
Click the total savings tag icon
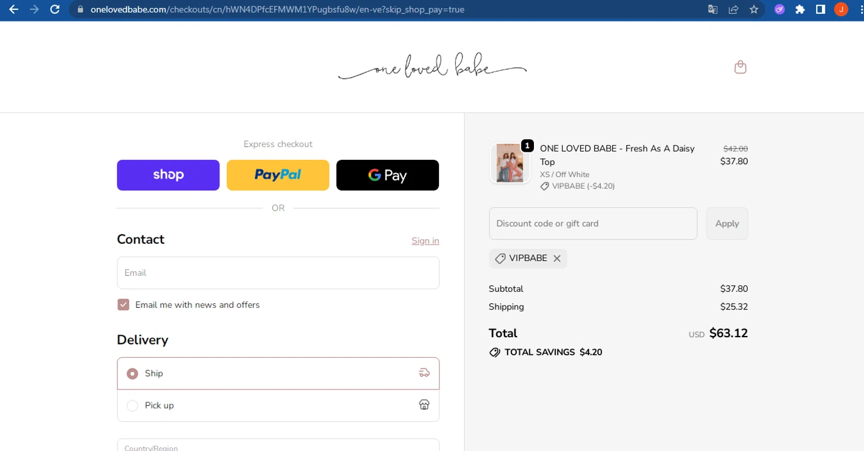494,353
